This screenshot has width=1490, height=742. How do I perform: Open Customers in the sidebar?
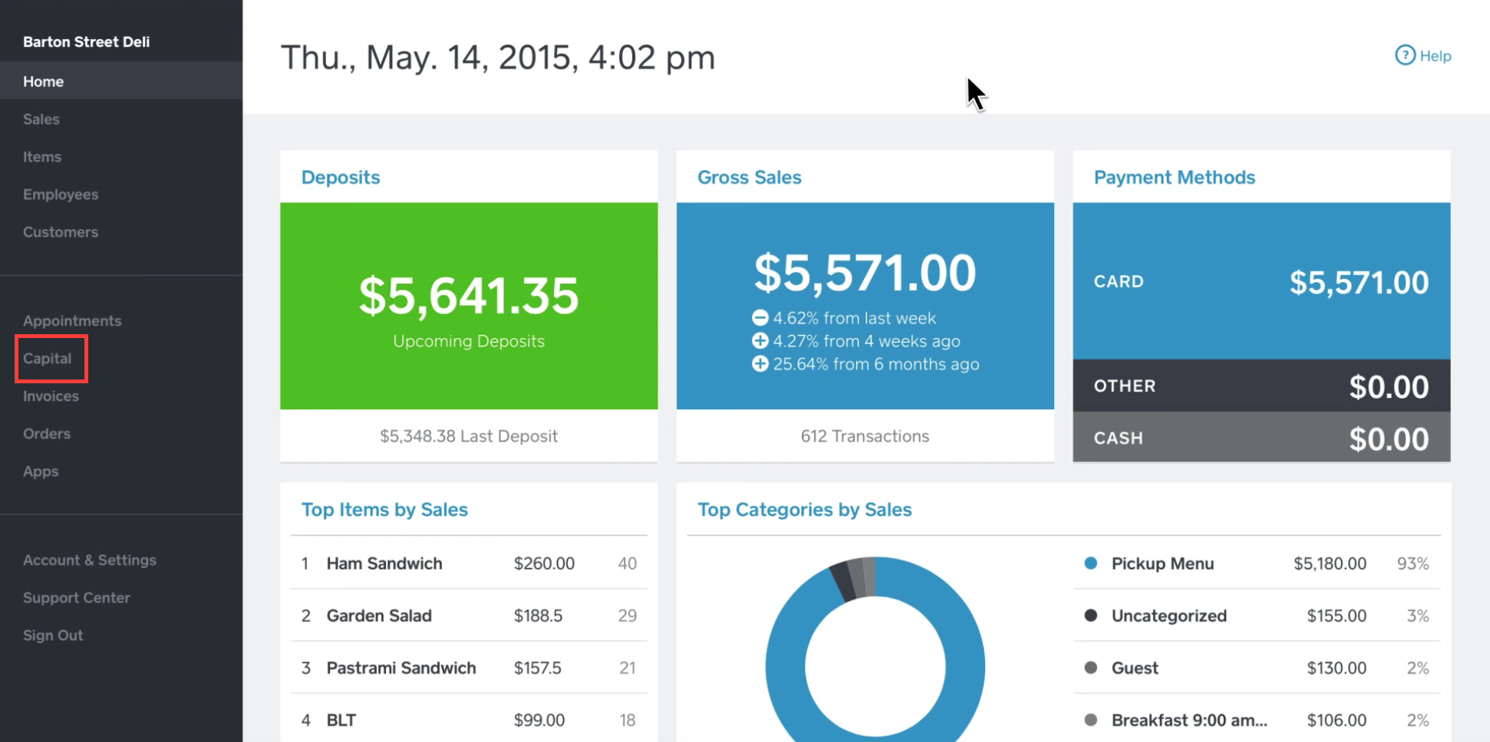coord(61,231)
